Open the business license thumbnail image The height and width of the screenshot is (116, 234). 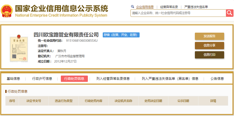point(19,49)
